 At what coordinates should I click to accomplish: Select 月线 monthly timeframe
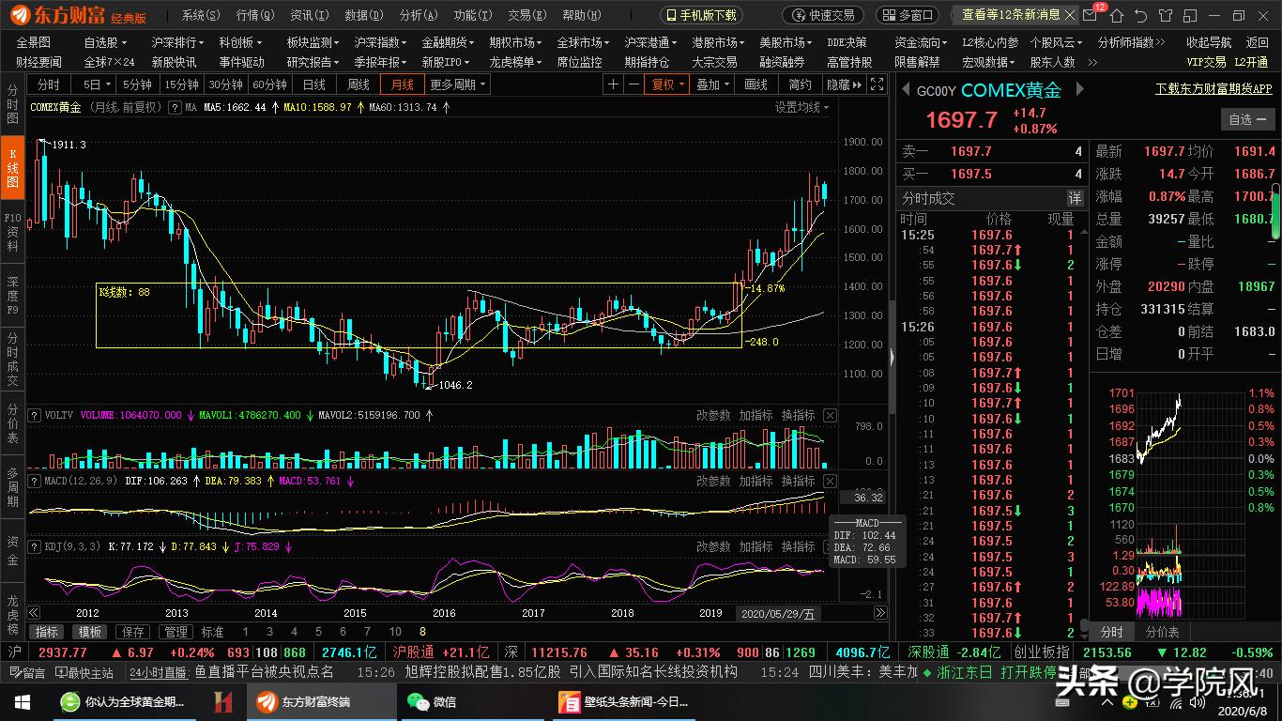pos(402,84)
